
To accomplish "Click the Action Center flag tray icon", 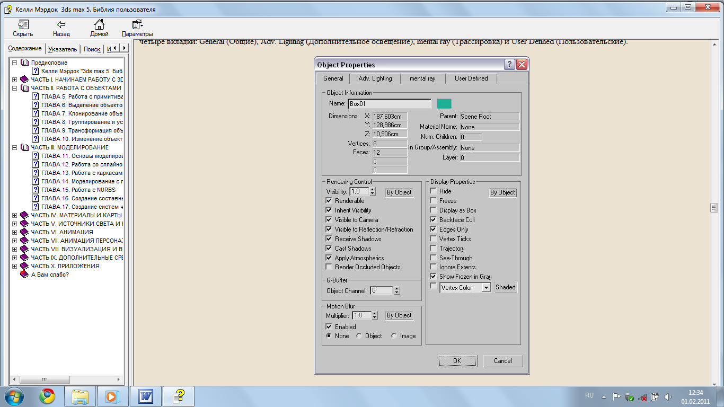I will [x=617, y=396].
